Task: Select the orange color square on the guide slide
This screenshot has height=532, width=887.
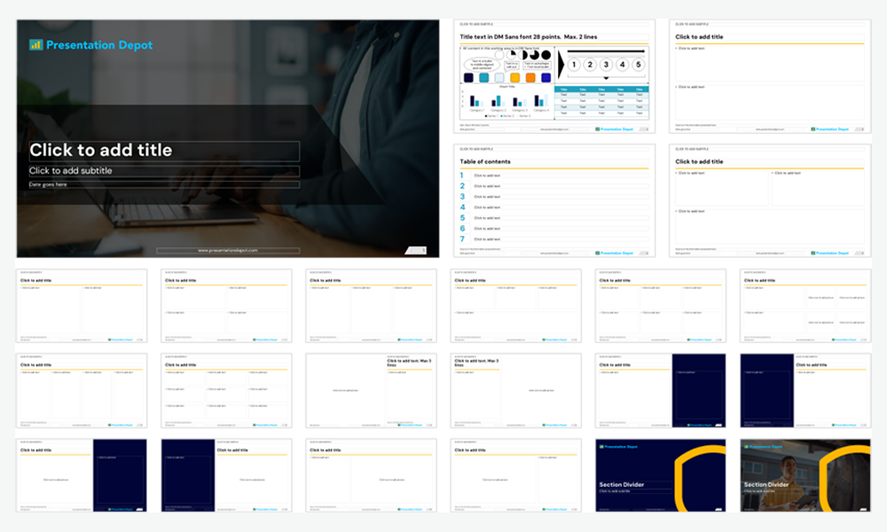Action: coord(530,77)
